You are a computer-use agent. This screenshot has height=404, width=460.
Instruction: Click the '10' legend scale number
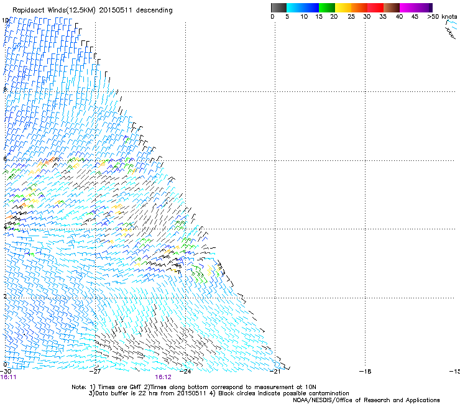304,17
